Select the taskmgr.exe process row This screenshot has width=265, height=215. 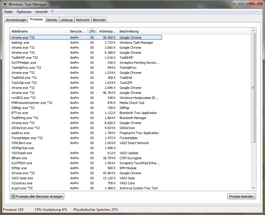point(20,43)
